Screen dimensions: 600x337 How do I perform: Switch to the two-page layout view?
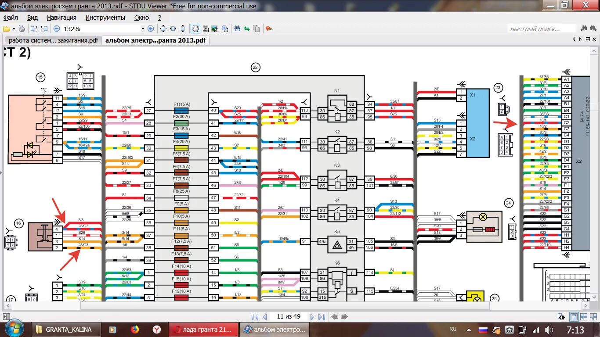point(584,317)
